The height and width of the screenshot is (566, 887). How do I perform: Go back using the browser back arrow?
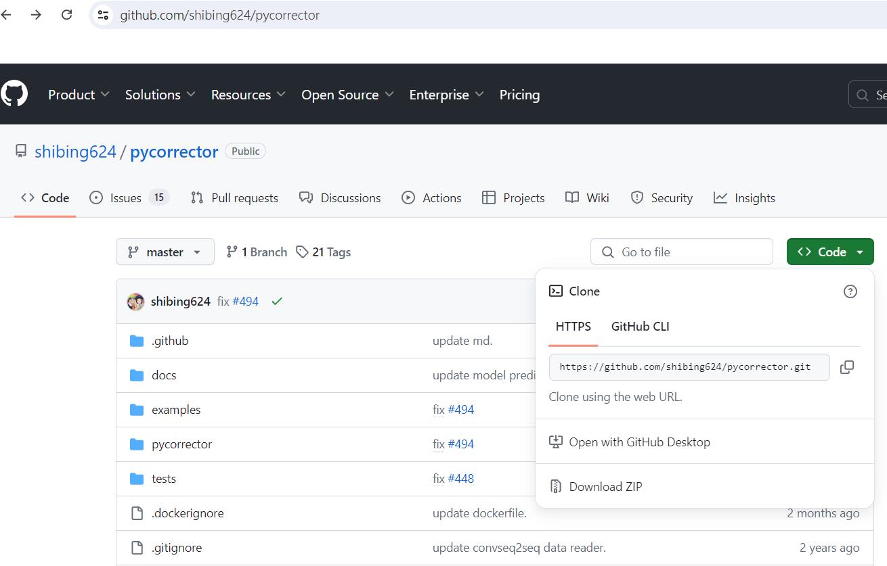point(6,14)
